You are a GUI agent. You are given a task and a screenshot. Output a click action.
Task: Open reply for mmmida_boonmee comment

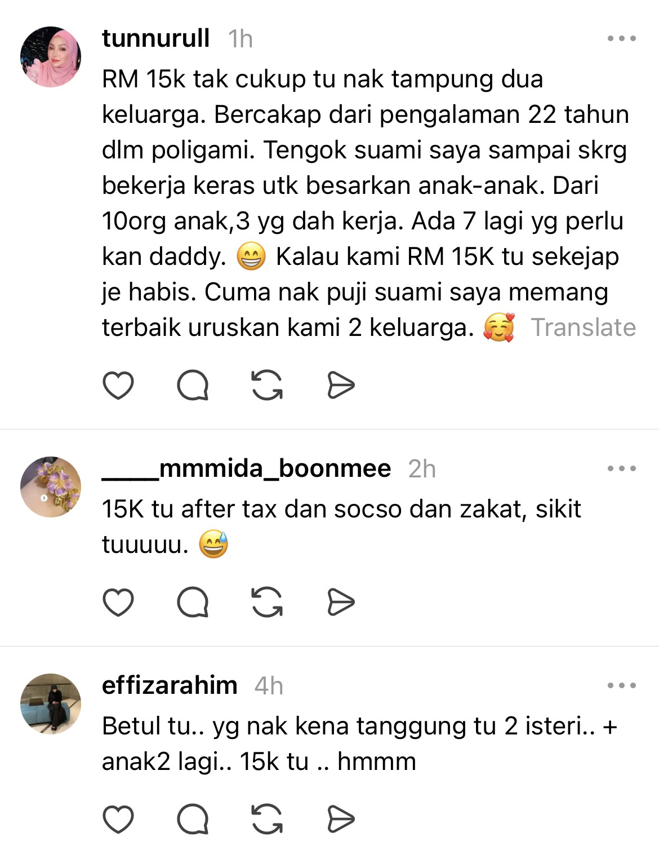point(193,602)
